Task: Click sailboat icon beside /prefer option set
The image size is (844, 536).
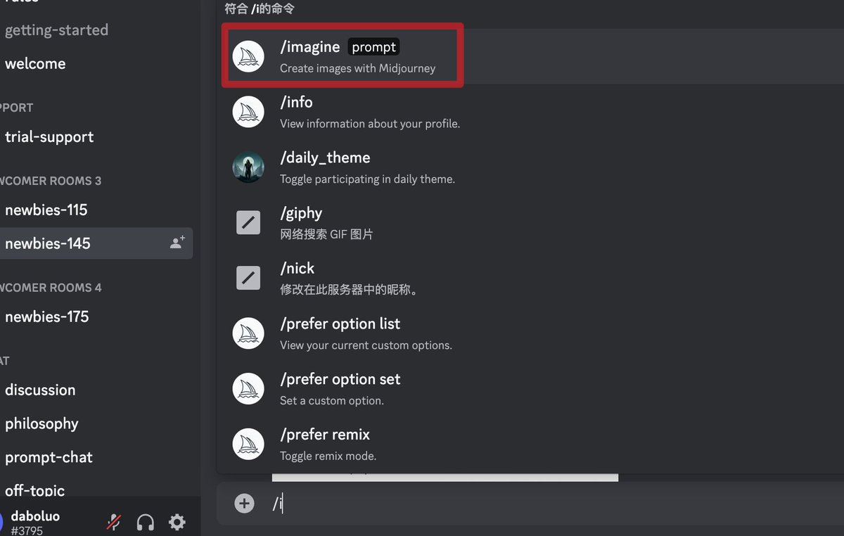Action: point(248,389)
